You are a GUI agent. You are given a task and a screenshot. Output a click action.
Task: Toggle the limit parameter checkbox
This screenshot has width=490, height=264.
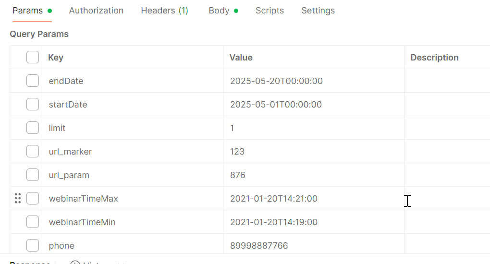[33, 128]
